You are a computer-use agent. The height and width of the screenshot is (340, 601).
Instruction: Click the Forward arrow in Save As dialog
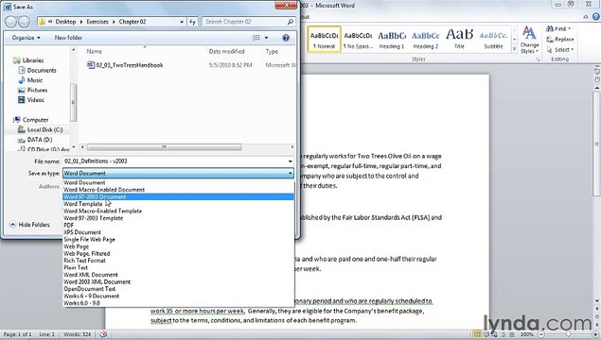pos(24,22)
